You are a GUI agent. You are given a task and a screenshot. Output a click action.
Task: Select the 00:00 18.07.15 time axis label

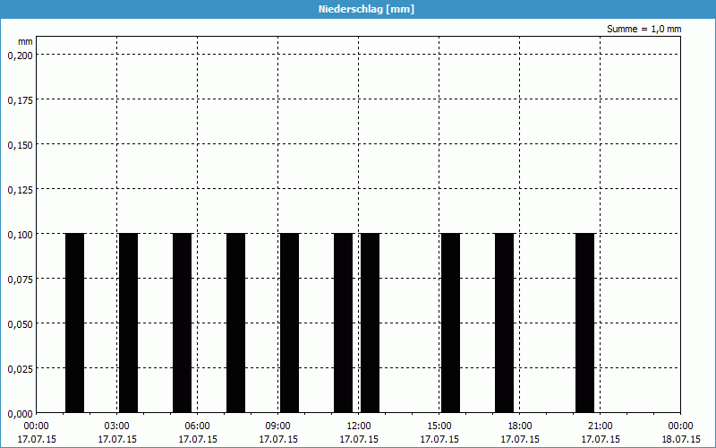(x=680, y=432)
